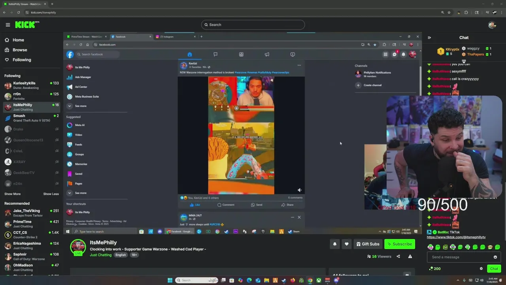Switch to the Facebook tab in streamed browser
Screen dimensions: 506x285
coord(130,36)
